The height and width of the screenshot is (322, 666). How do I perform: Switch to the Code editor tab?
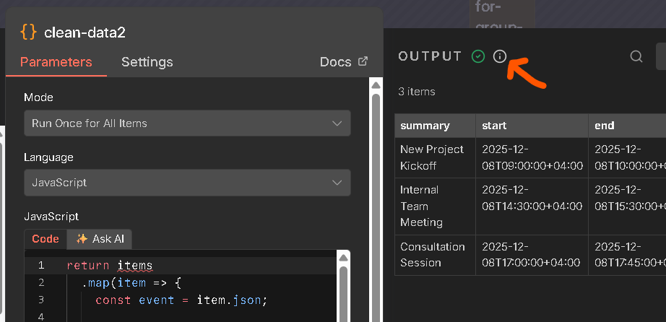pos(46,239)
